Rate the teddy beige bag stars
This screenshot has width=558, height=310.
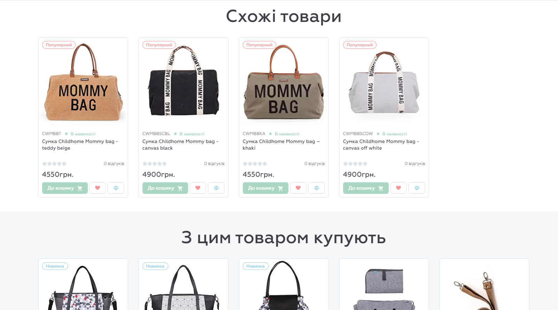click(x=54, y=164)
